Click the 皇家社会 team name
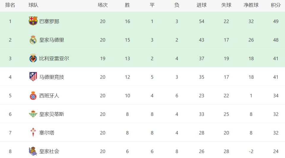The height and width of the screenshot is (158, 285). (49, 151)
